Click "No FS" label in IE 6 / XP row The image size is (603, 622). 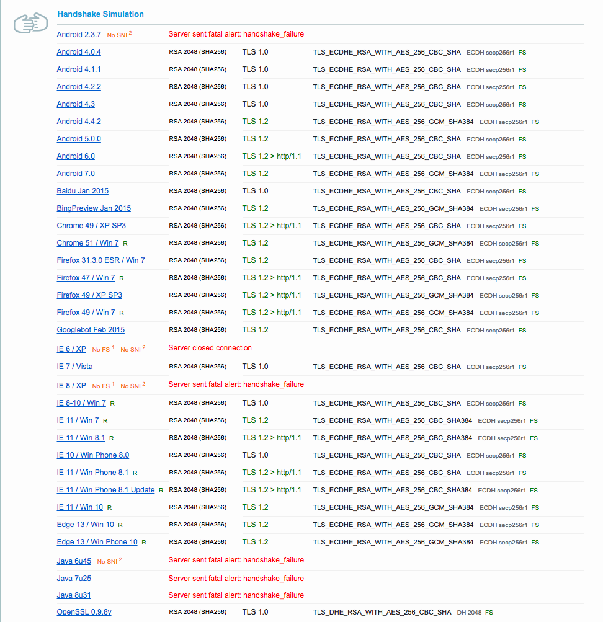point(103,349)
